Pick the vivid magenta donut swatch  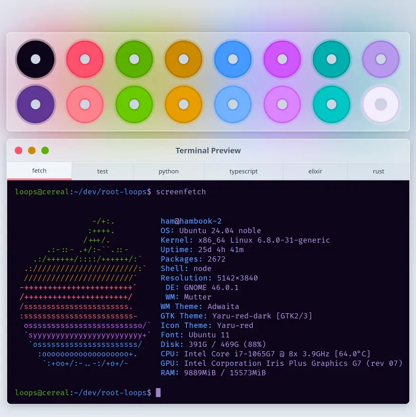pyautogui.click(x=282, y=59)
